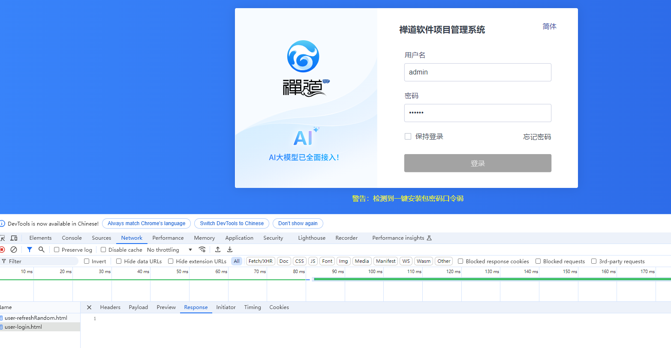
Task: Open the Security tab
Action: [273, 238]
